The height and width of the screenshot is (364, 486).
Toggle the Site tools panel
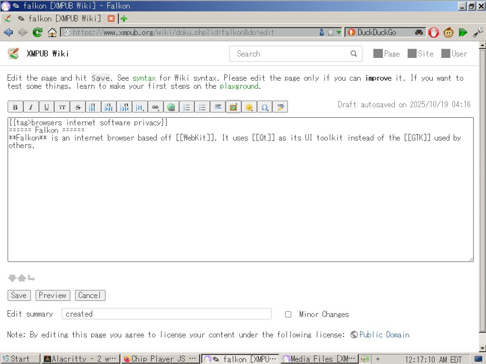click(420, 54)
